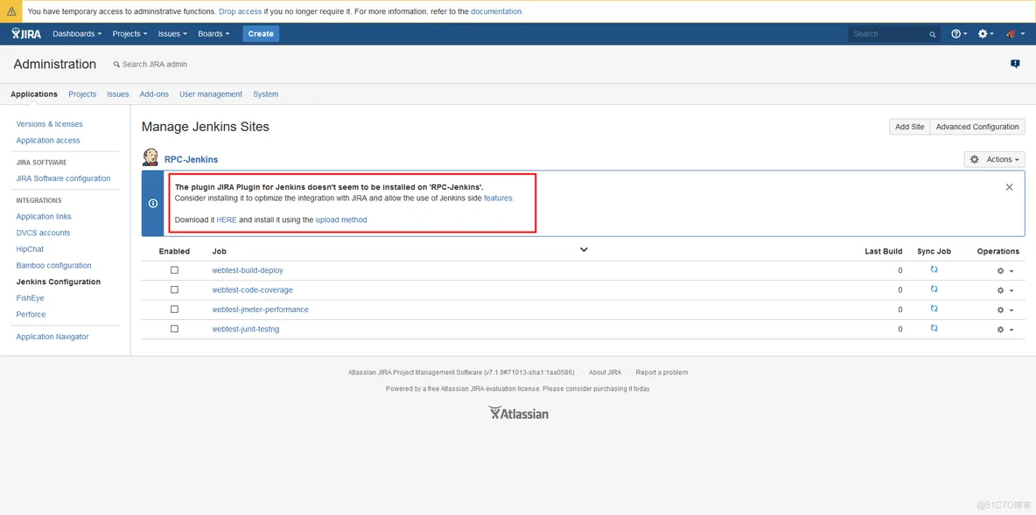Open the Issues dropdown in top navigation
The image size is (1036, 515).
coord(172,34)
